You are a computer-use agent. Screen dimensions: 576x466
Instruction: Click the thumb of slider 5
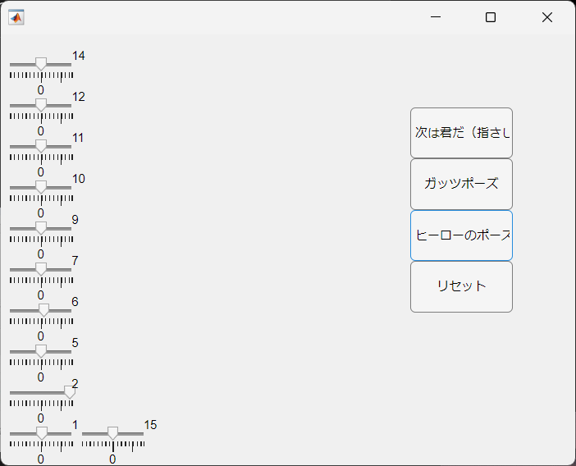pos(41,351)
